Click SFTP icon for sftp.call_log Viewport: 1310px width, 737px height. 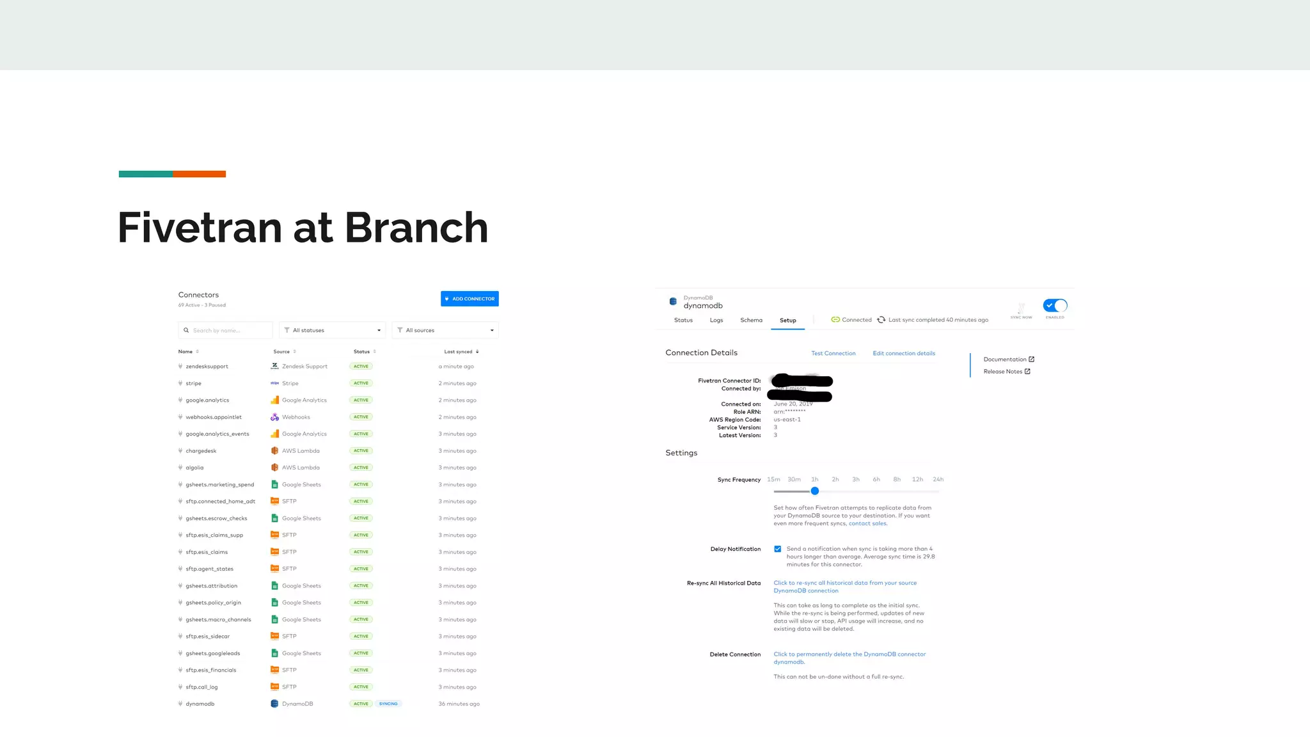point(274,686)
